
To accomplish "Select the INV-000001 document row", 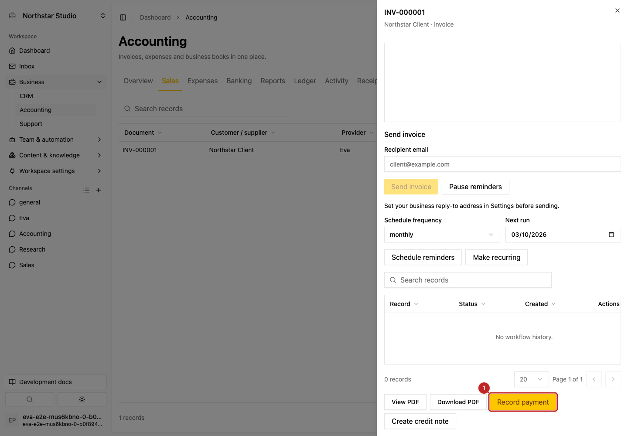I will [248, 150].
